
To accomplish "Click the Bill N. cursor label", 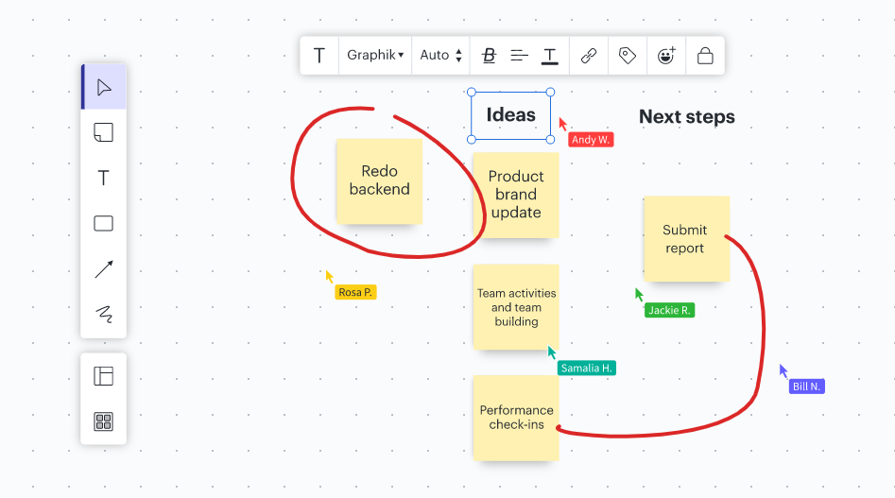I will click(x=806, y=386).
